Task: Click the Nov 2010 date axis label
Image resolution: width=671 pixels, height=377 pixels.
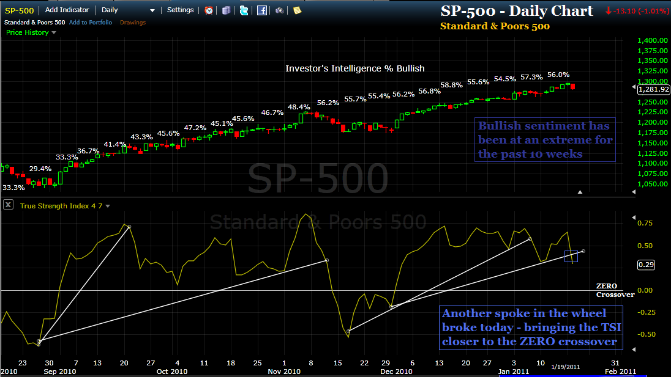Action: (284, 372)
